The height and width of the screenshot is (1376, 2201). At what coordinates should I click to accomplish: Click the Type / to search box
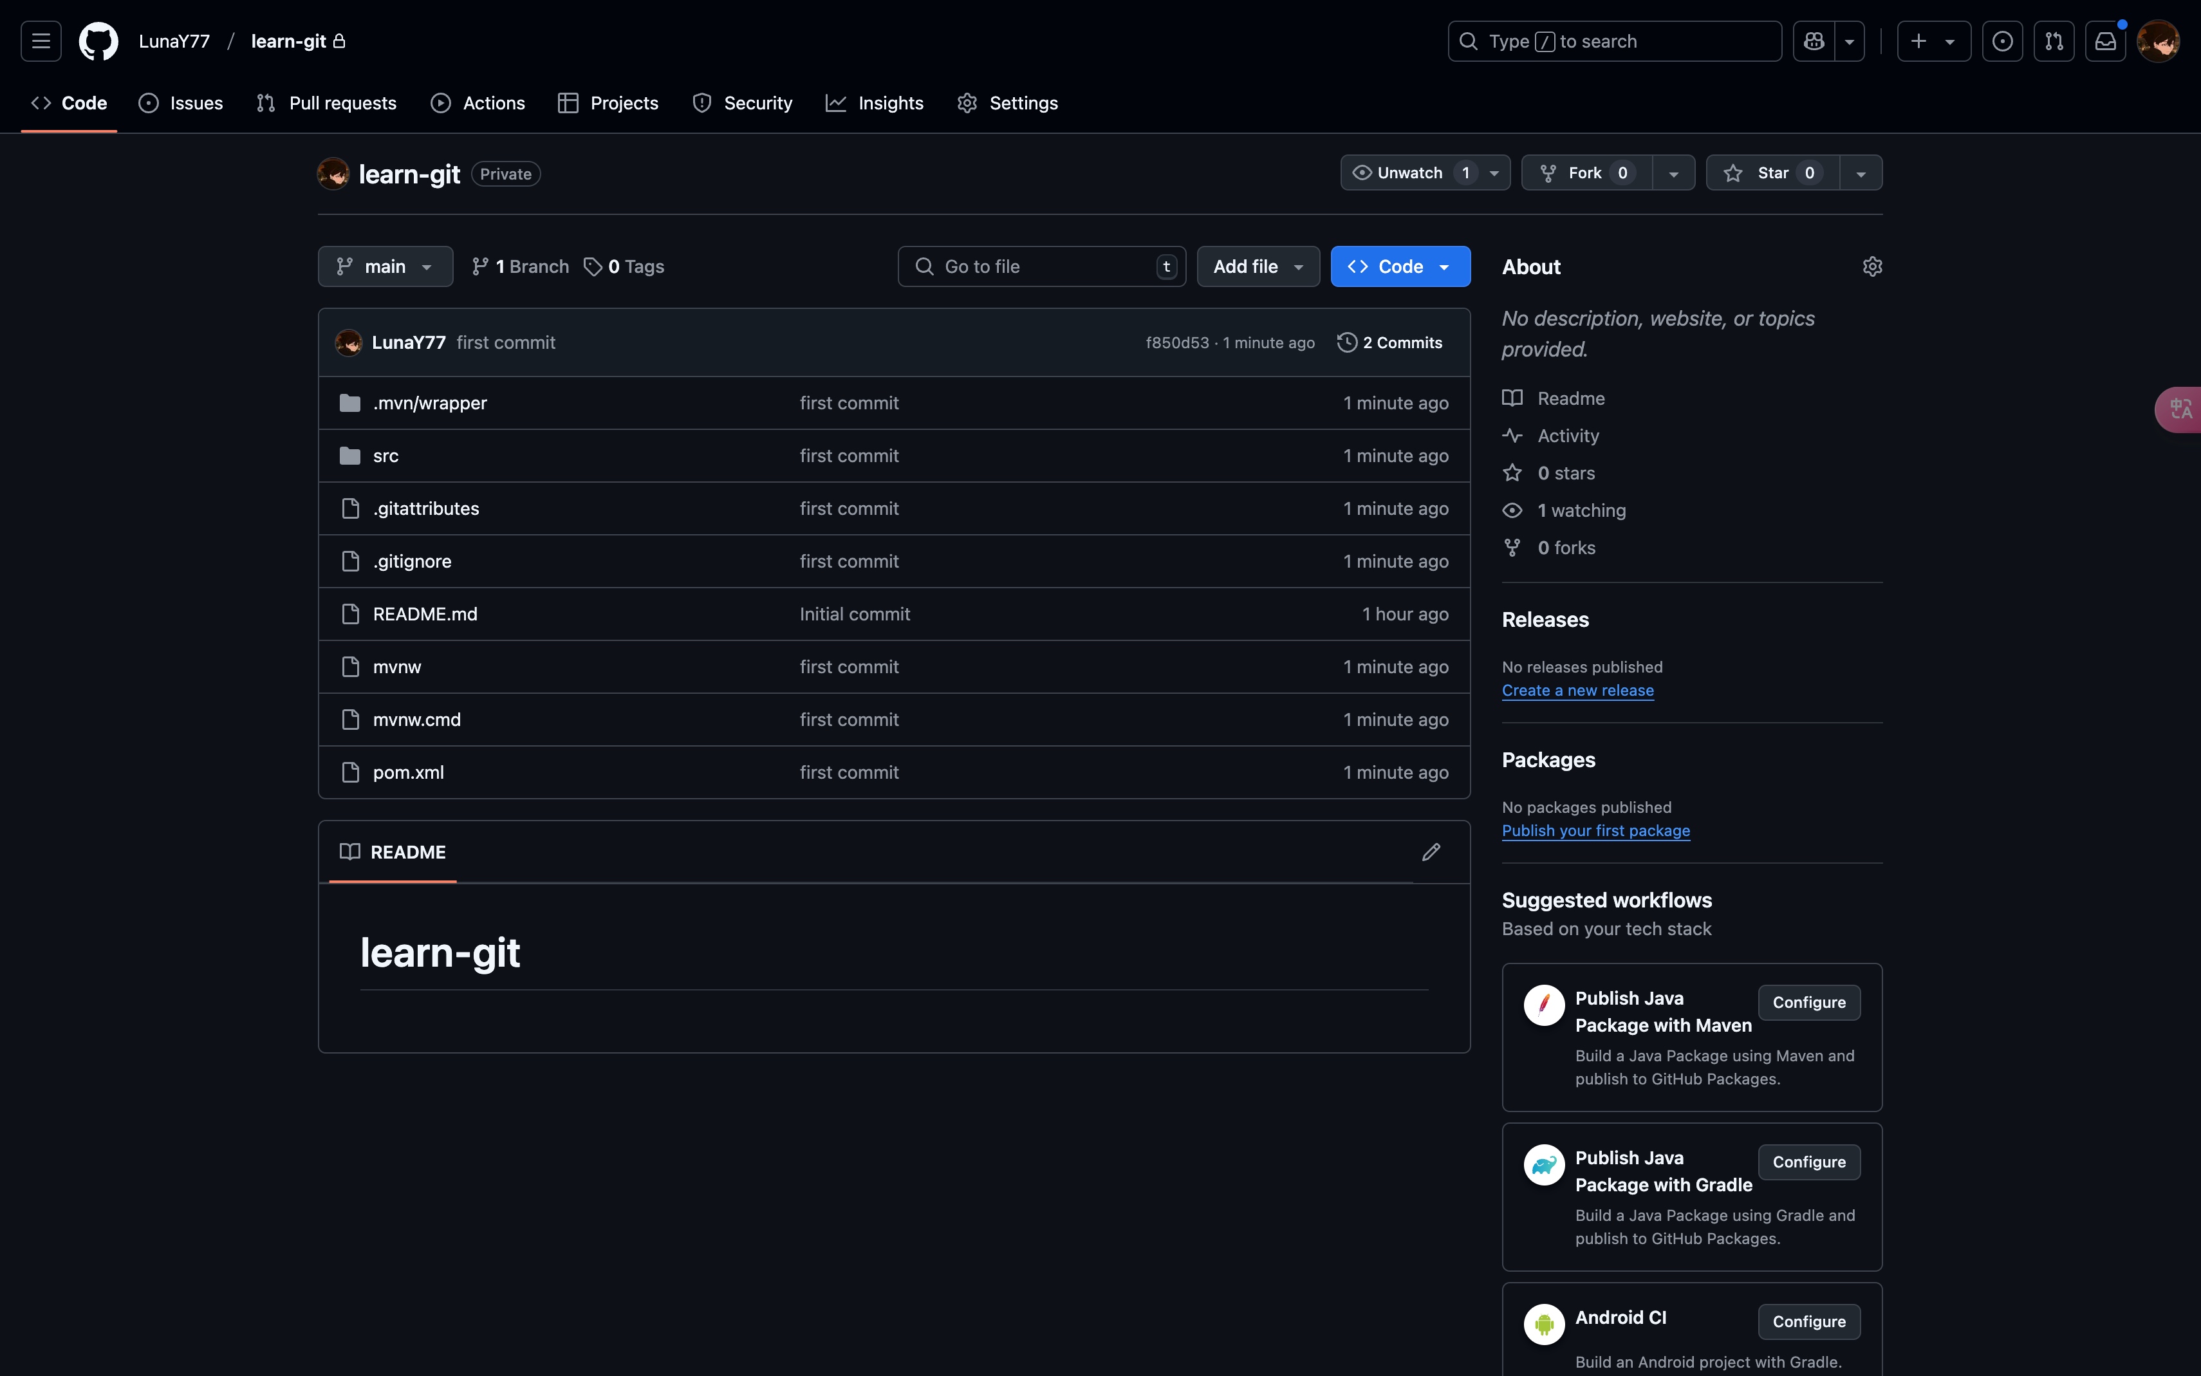tap(1614, 41)
